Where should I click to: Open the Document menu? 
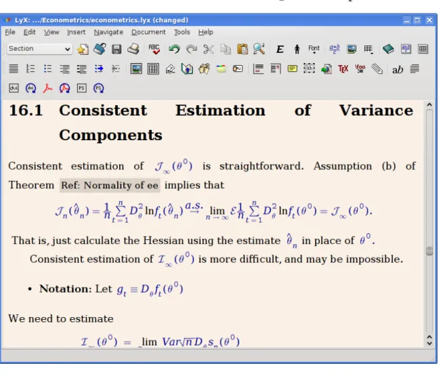148,33
